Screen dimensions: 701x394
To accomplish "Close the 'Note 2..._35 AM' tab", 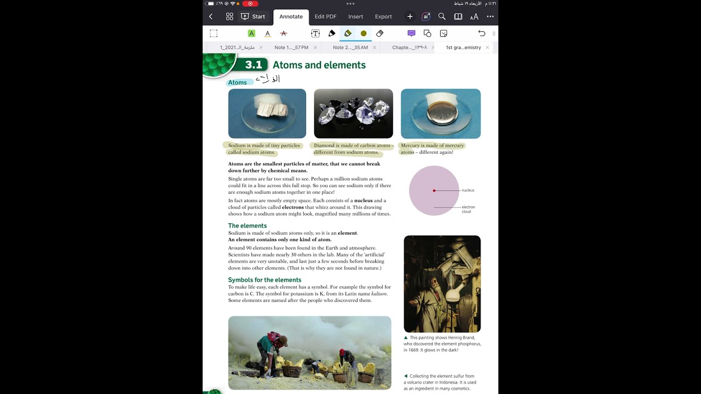I will click(x=375, y=48).
